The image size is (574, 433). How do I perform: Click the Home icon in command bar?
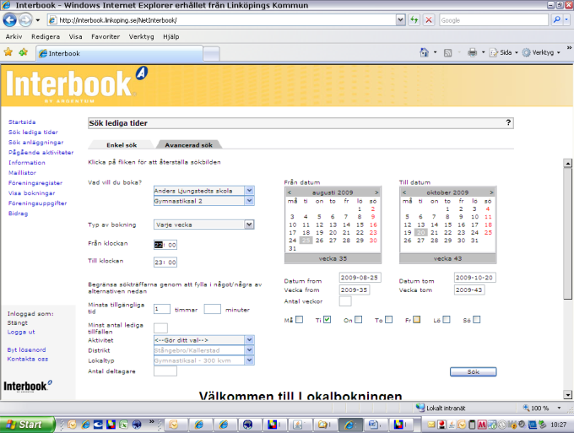[425, 52]
